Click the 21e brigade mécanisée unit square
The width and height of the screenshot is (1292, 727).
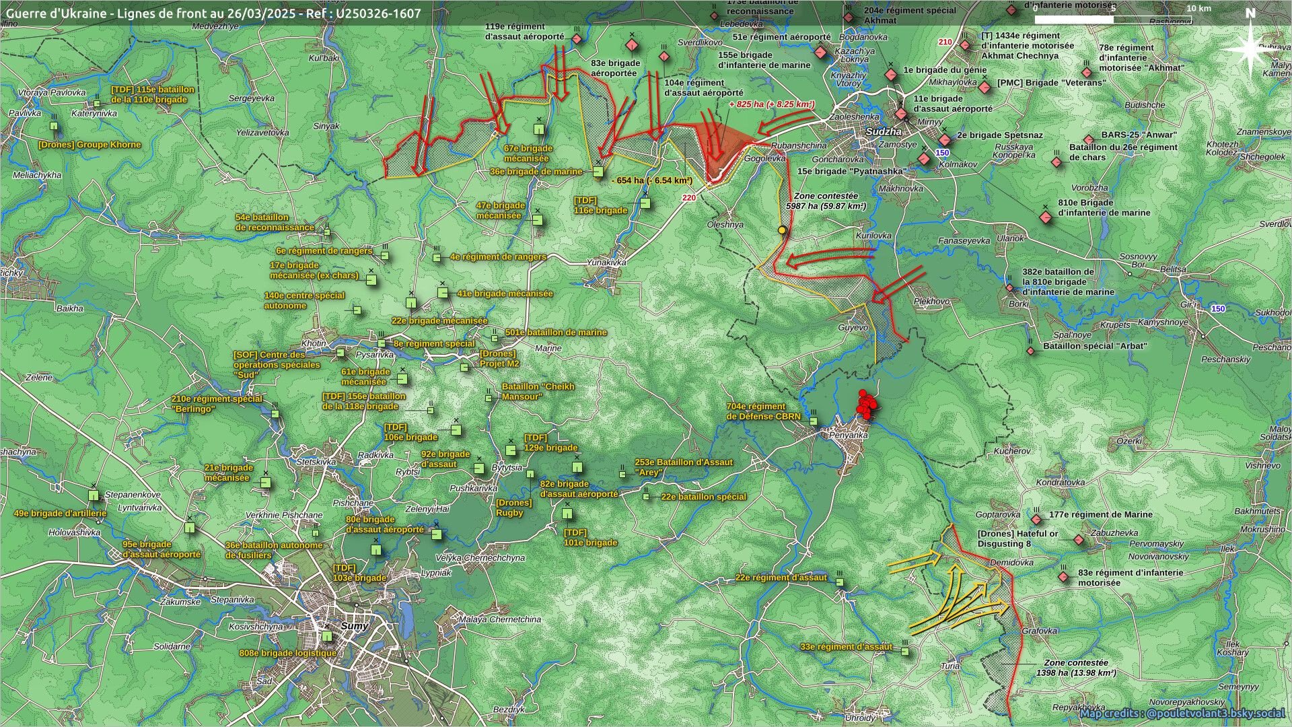(x=265, y=483)
